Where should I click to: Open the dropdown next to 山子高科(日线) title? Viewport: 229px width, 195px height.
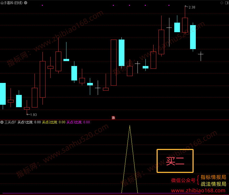click(x=26, y=3)
